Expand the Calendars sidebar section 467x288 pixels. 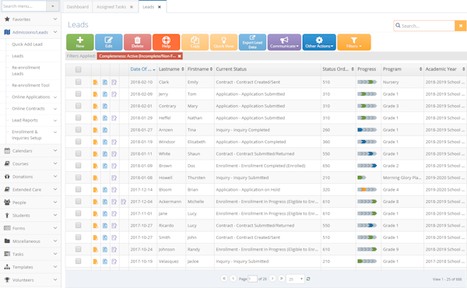30,151
